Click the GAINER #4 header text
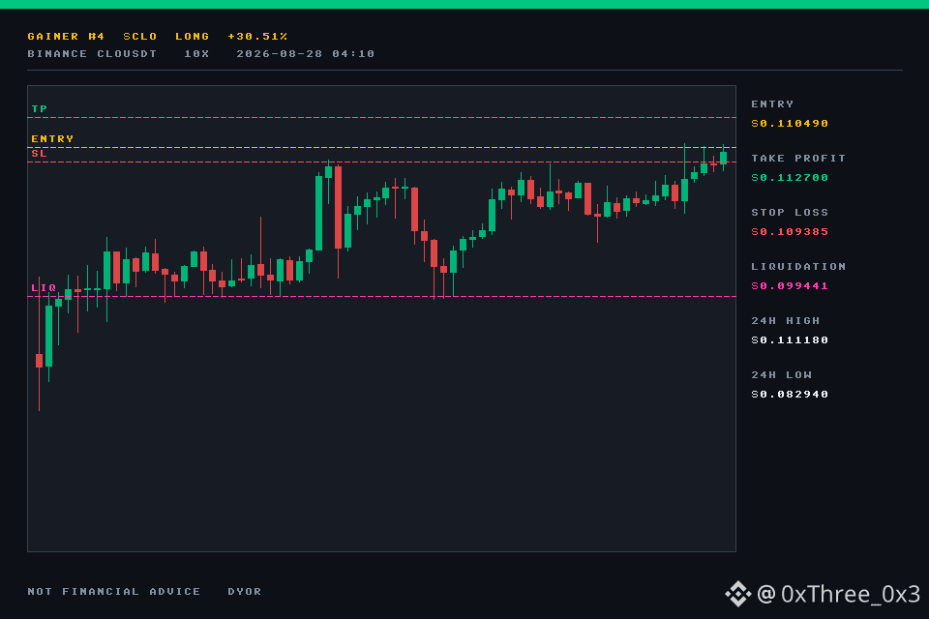Screen dimensions: 929x619 coord(66,37)
